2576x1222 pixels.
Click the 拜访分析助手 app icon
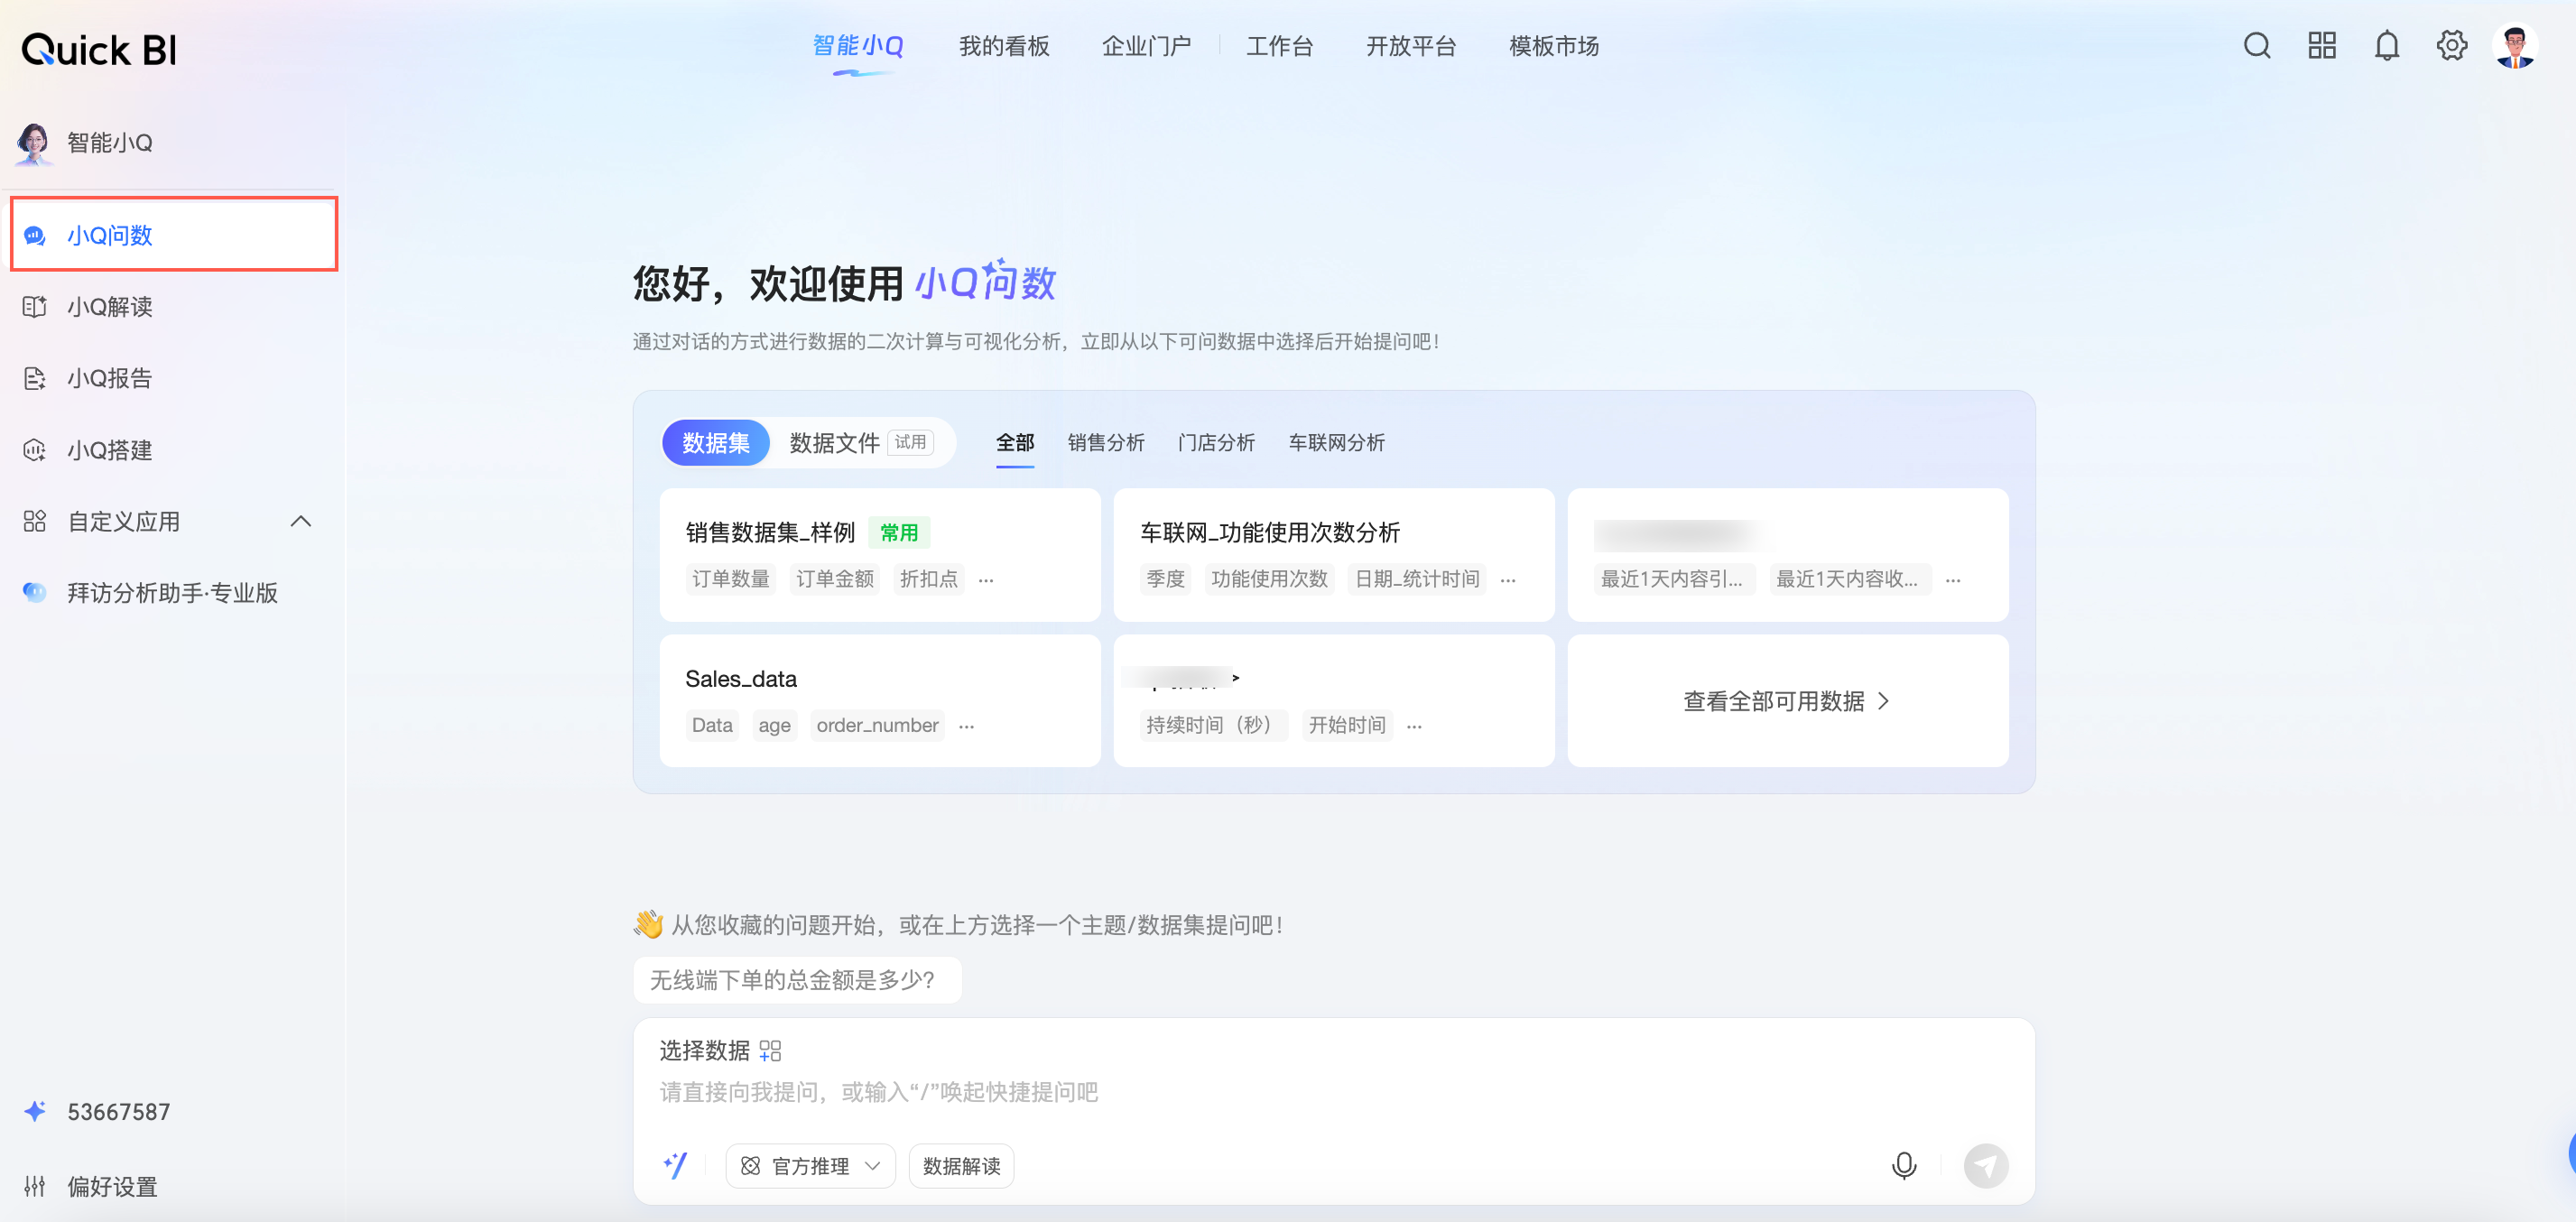click(35, 592)
